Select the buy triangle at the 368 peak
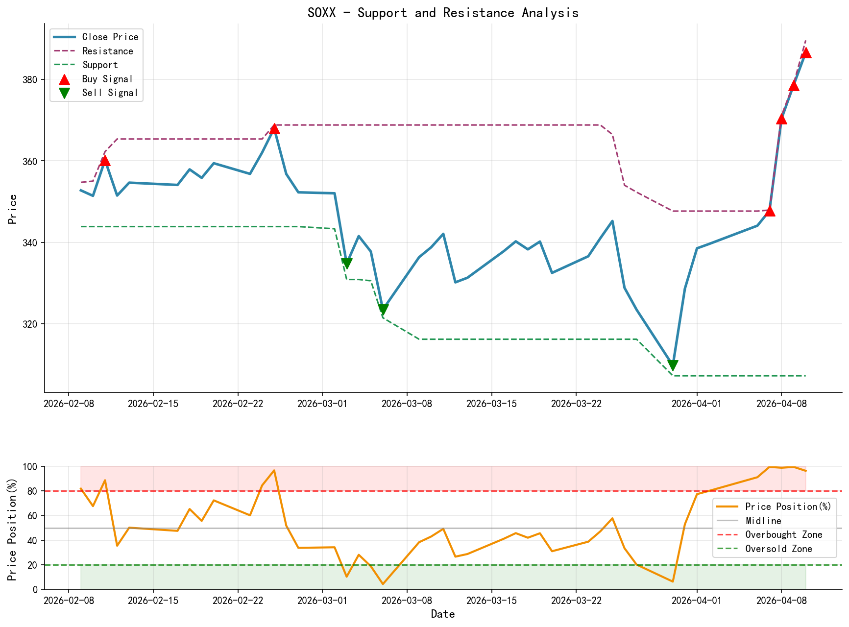The height and width of the screenshot is (627, 849). click(x=274, y=128)
